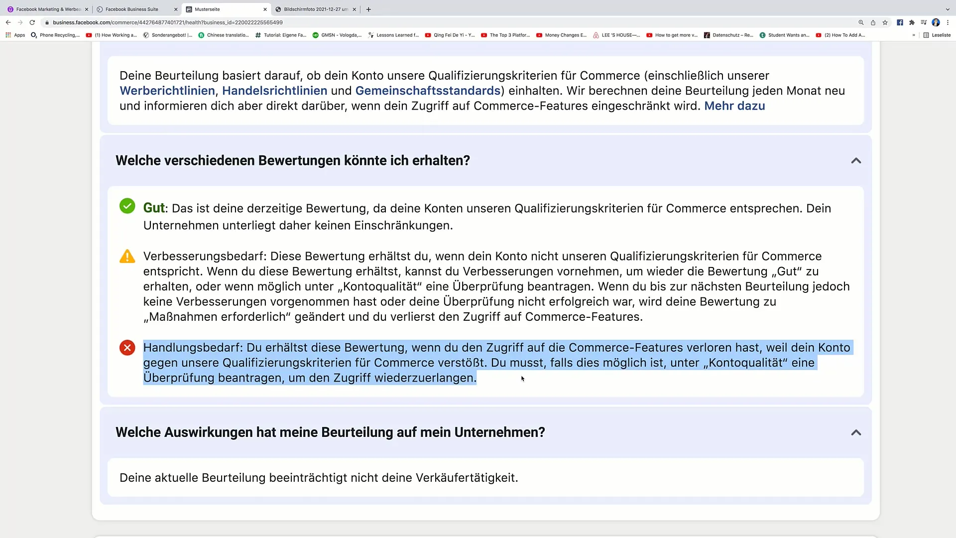Image resolution: width=956 pixels, height=538 pixels.
Task: Open the Werberichtlinien link
Action: tap(167, 91)
